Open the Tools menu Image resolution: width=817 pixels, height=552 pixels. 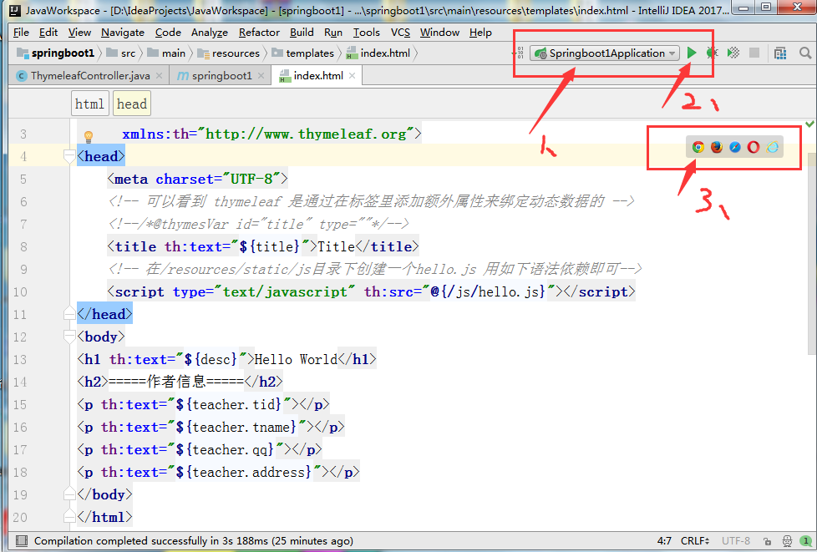(366, 33)
